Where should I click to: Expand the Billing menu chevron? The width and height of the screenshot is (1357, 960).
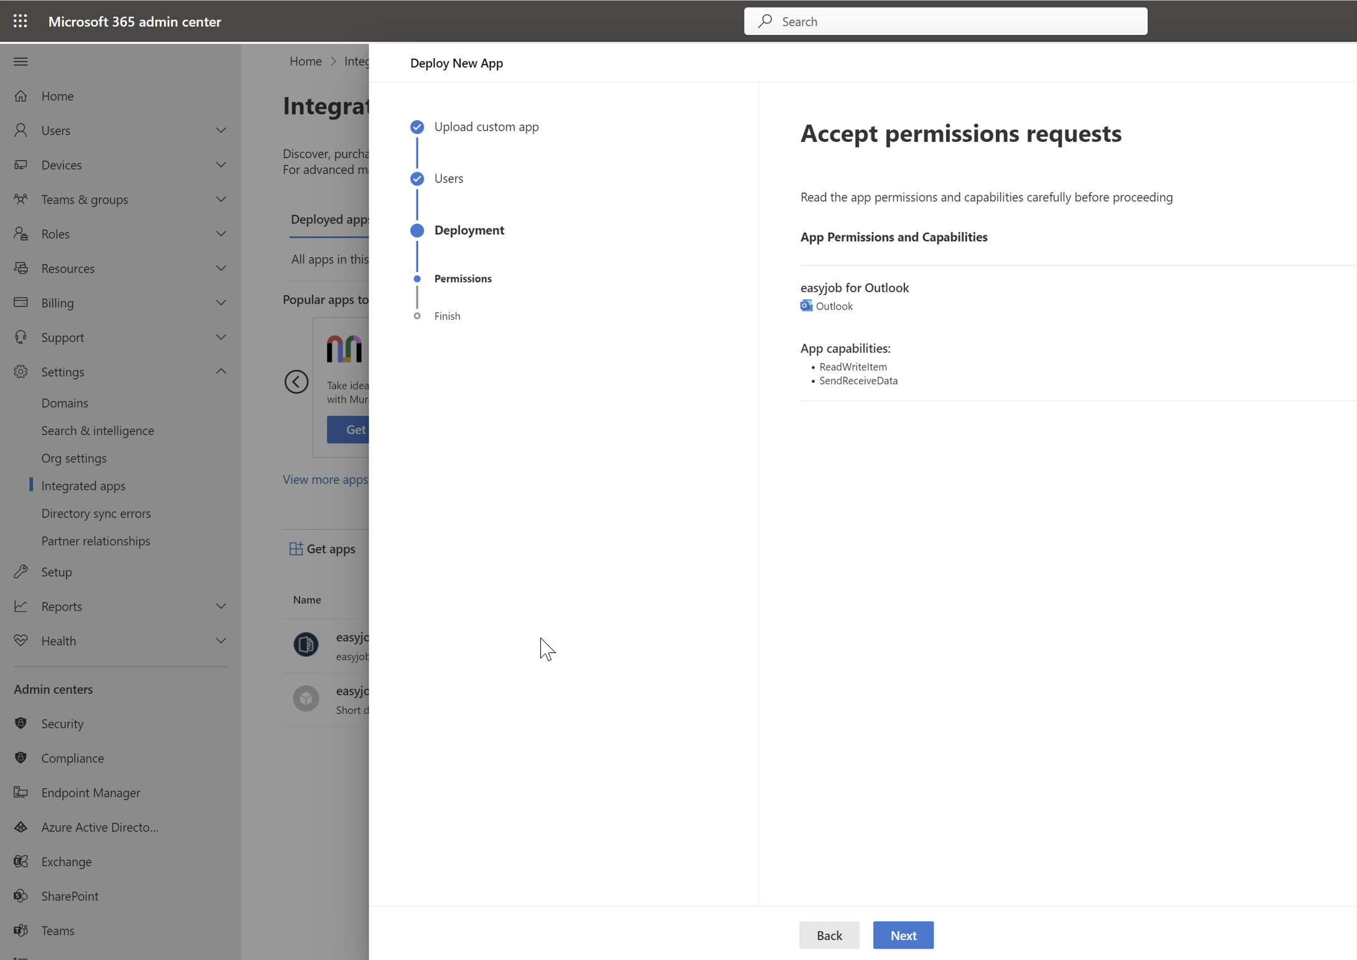pyautogui.click(x=221, y=303)
